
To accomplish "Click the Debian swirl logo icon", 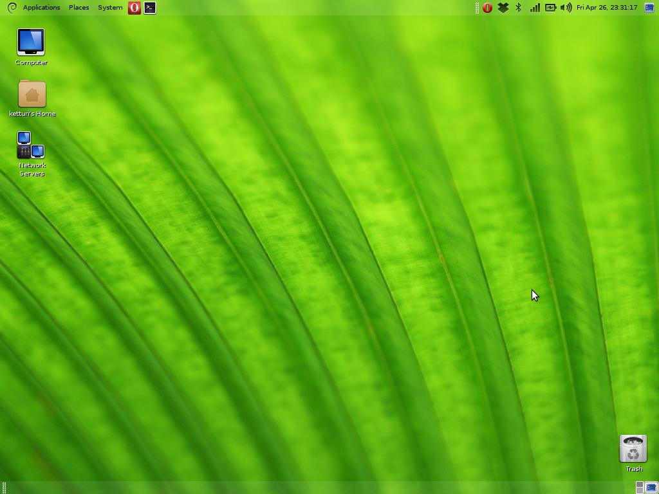I will pyautogui.click(x=12, y=8).
